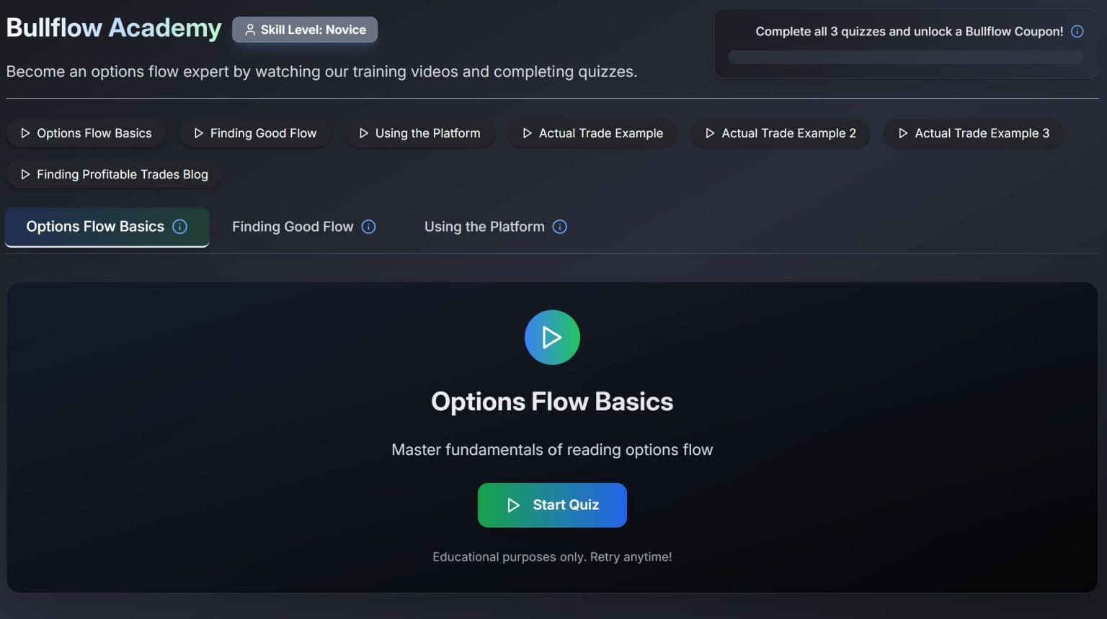Screen dimensions: 1107x619
Task: Open the Finding Profitable Trades Blog video
Action: coord(115,174)
